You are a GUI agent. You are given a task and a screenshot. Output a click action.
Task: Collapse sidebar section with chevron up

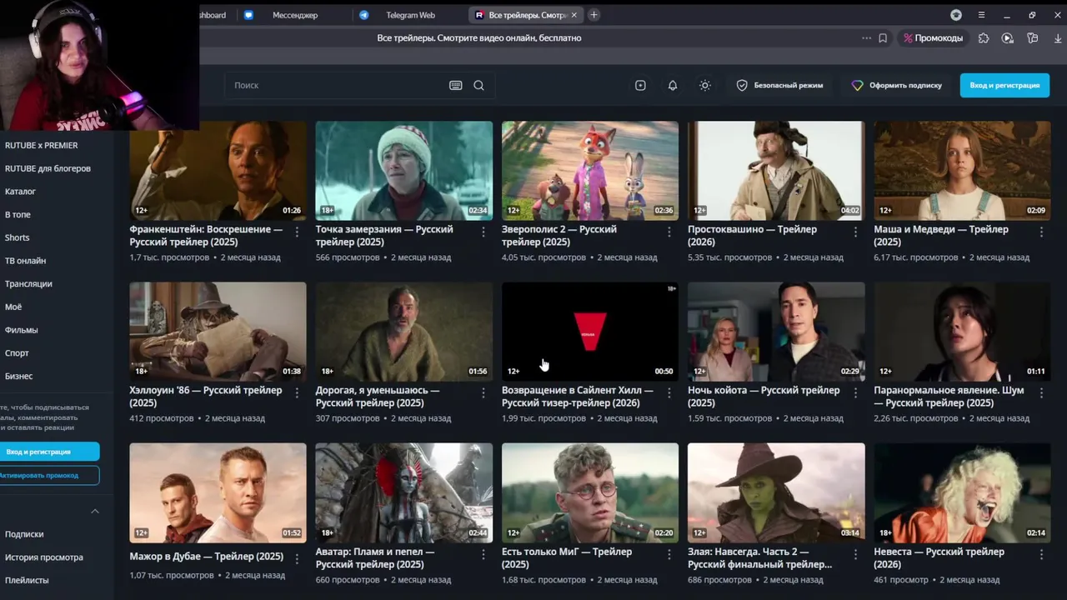(x=94, y=511)
